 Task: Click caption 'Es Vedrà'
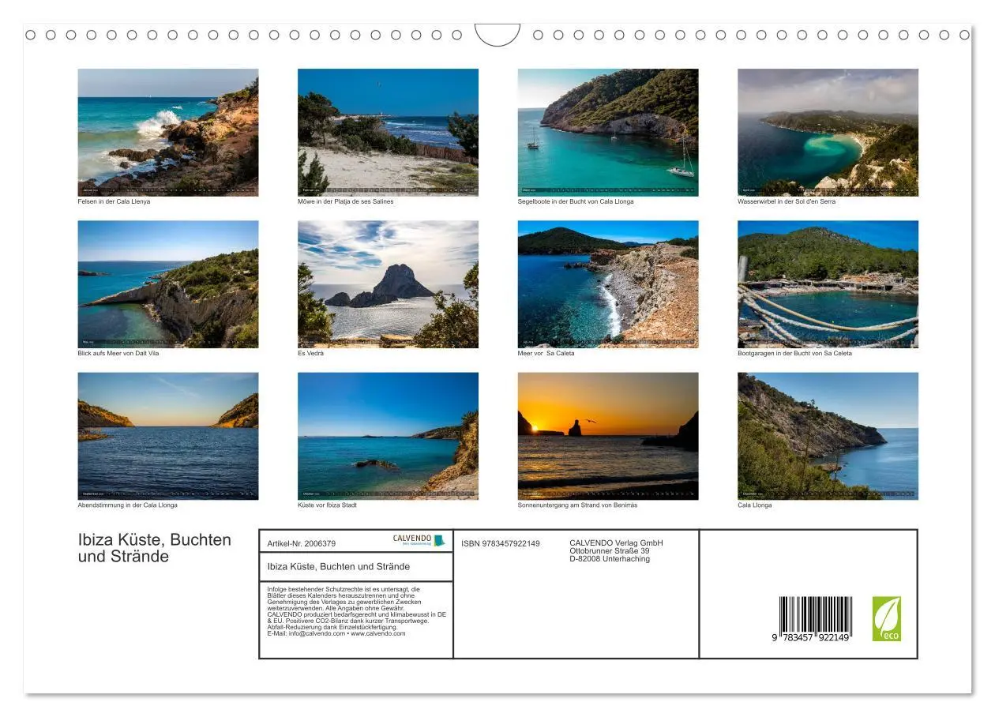pos(311,353)
